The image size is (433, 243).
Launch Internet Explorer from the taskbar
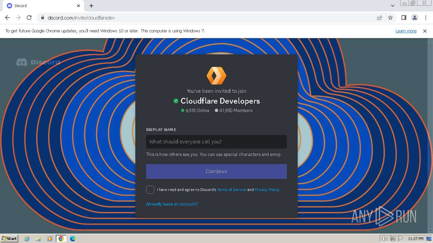(27, 239)
